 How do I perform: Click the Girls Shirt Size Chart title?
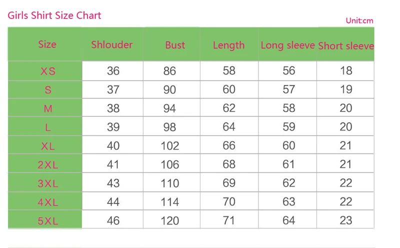[x=54, y=15]
